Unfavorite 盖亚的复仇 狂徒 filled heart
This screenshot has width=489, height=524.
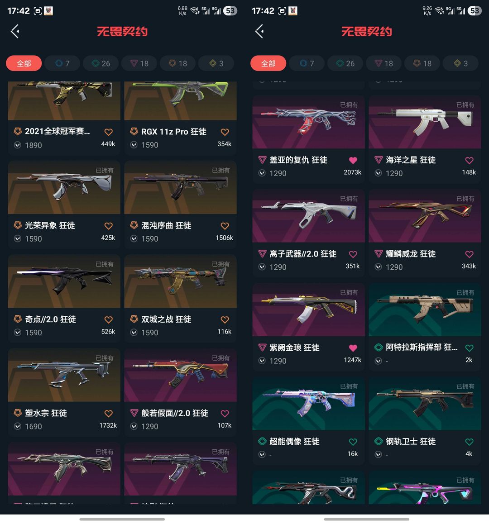point(353,160)
